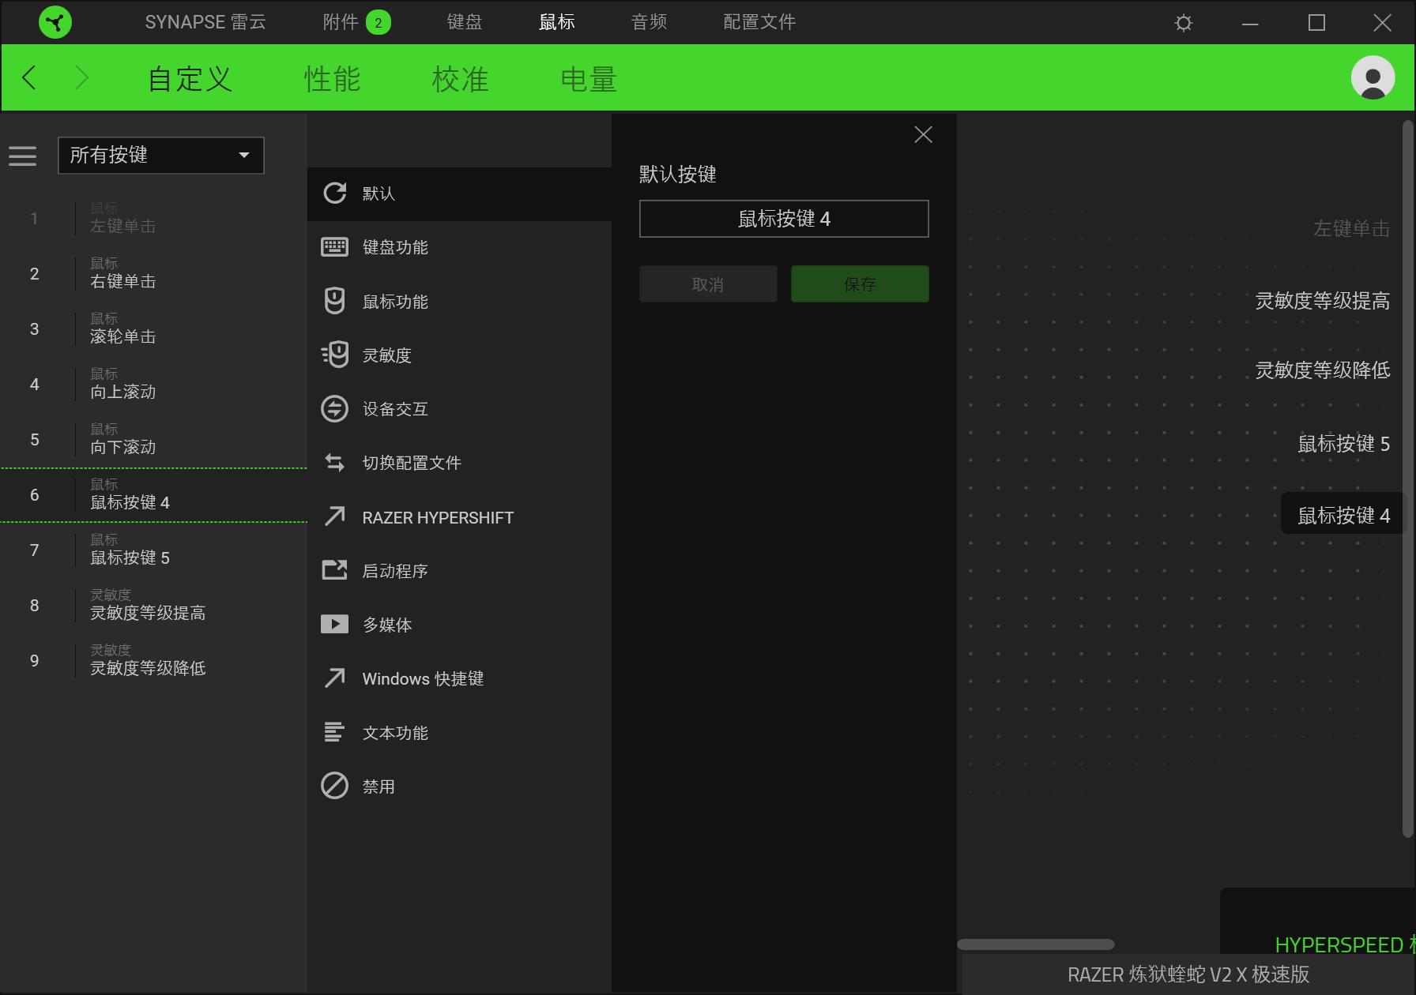Select the 禁用 (disable) option

[379, 786]
